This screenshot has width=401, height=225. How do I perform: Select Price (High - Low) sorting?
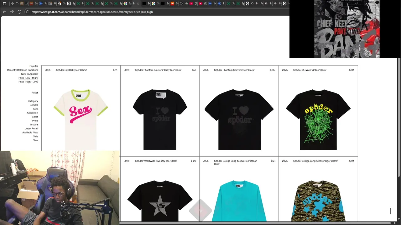coord(28,82)
